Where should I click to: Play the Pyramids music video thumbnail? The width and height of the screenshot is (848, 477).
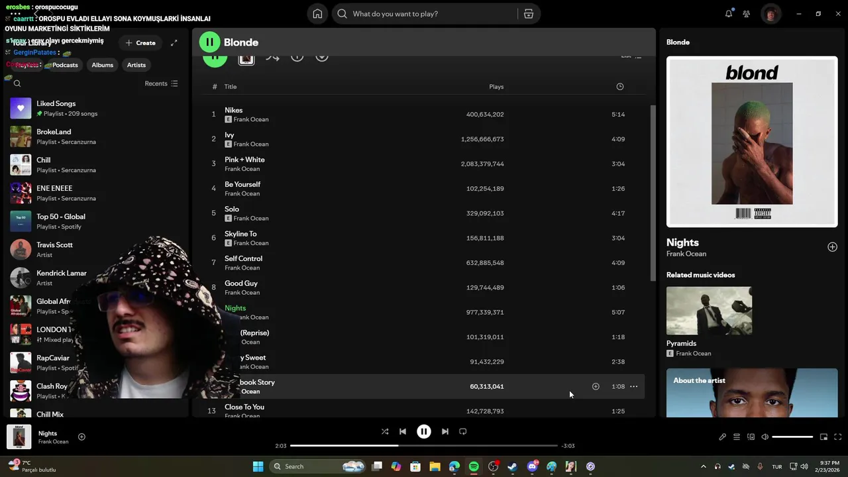point(709,311)
